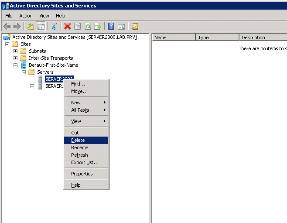
Task: Select the root node labeled SERVER2008.LAB.PRV
Action: click(x=75, y=37)
